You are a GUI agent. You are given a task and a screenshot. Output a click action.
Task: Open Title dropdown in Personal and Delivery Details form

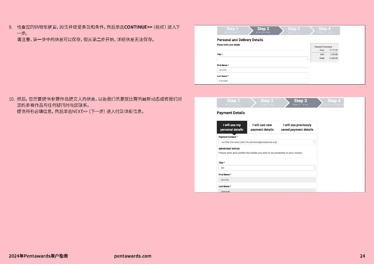click(263, 59)
